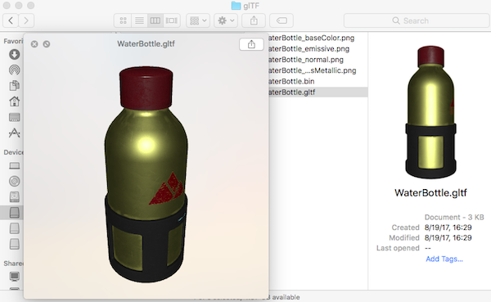Open the item arrangement dropdown
491x302 pixels.
pyautogui.click(x=198, y=20)
